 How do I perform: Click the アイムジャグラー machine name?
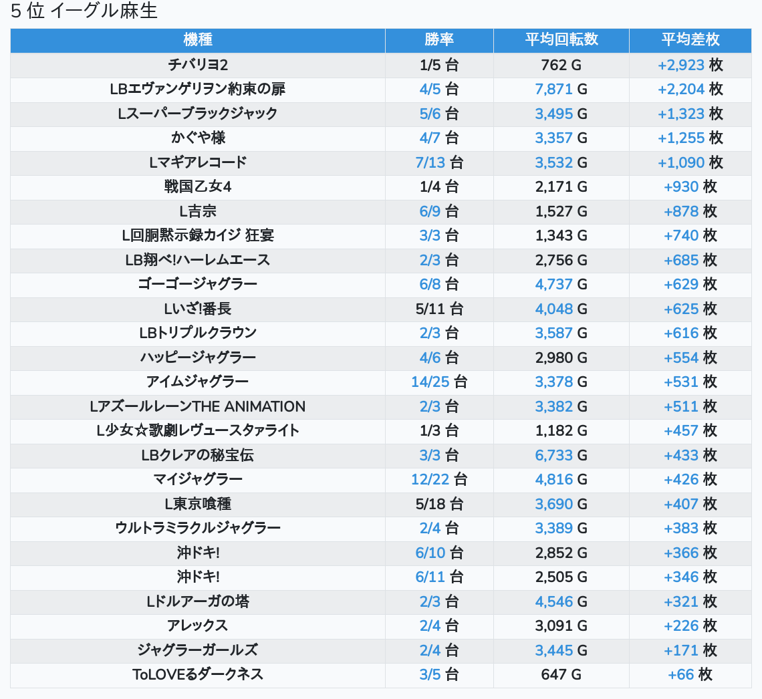tap(198, 382)
